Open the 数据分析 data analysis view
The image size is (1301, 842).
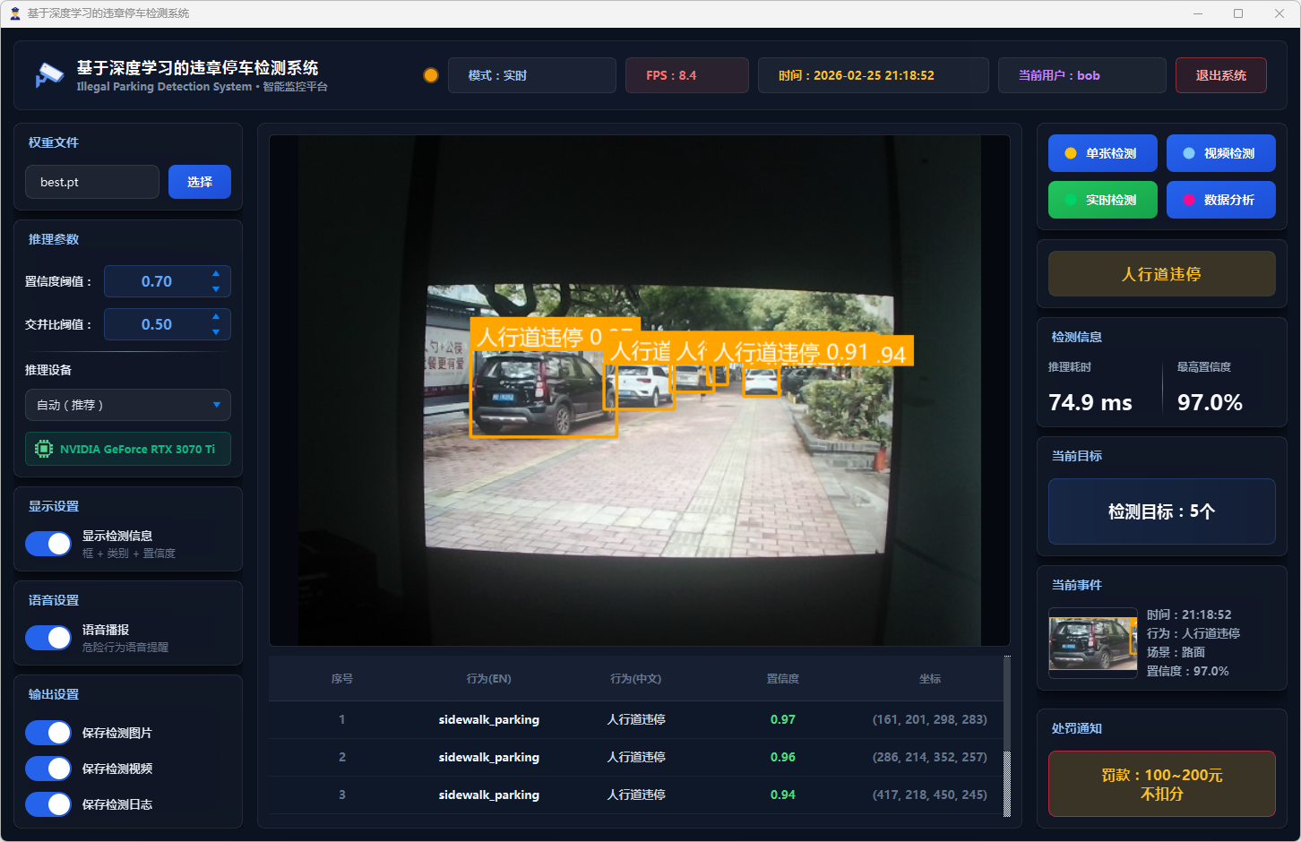[1220, 200]
